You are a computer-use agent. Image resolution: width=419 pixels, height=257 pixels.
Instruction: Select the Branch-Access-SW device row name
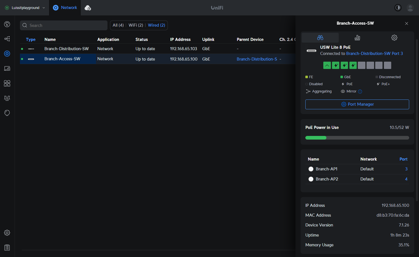[x=62, y=59]
